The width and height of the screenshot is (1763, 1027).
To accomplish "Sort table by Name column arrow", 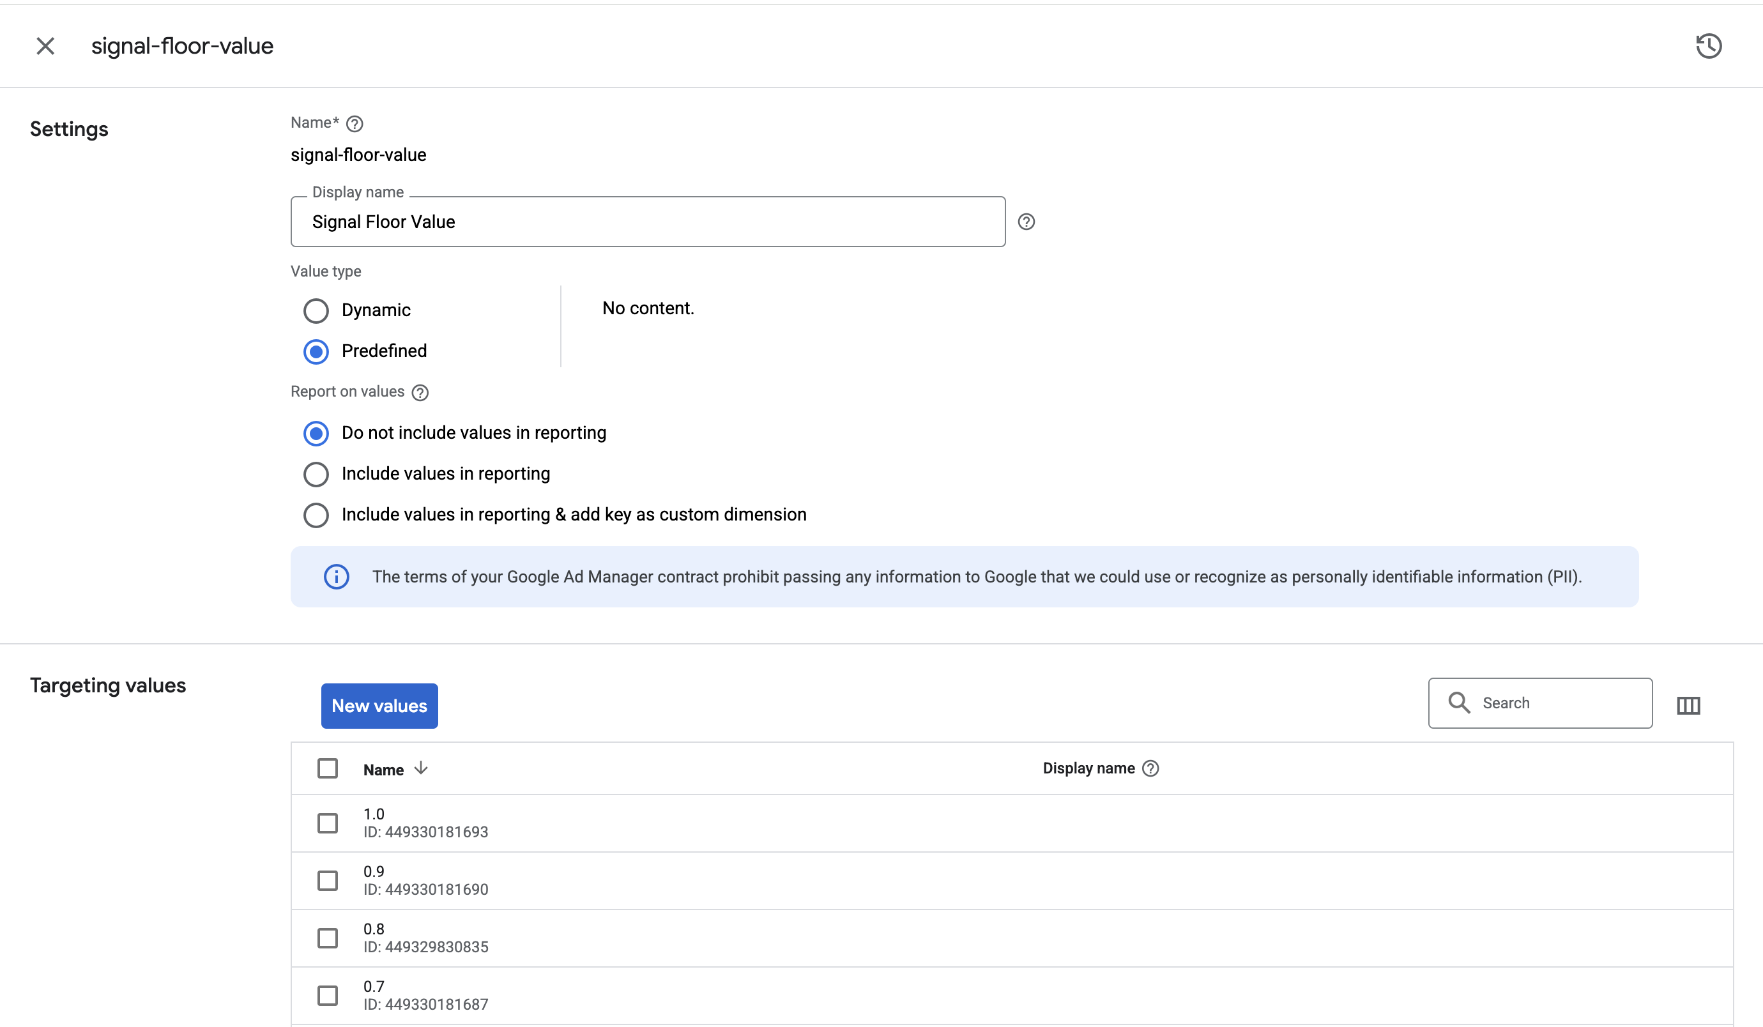I will [420, 768].
